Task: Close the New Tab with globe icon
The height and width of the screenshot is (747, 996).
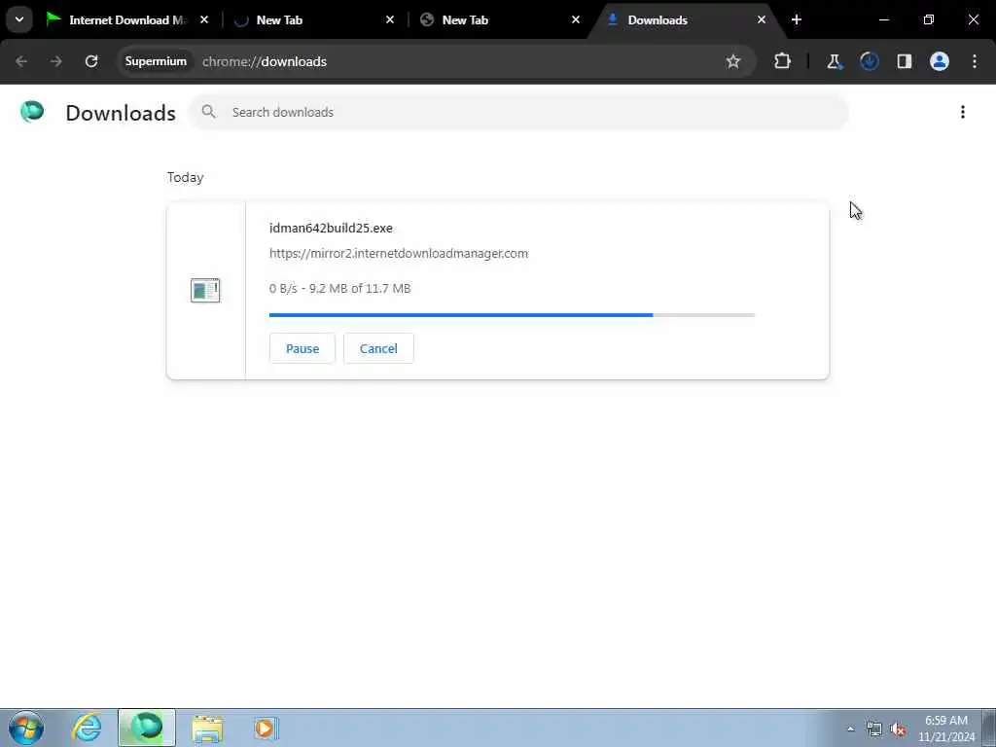Action: click(576, 19)
